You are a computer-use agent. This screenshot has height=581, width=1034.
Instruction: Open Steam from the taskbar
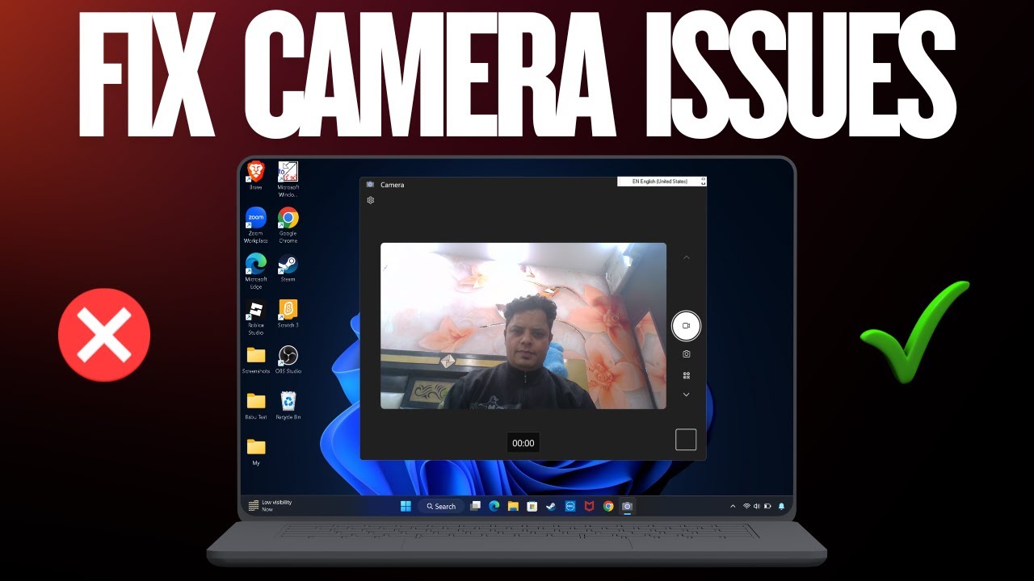[551, 507]
